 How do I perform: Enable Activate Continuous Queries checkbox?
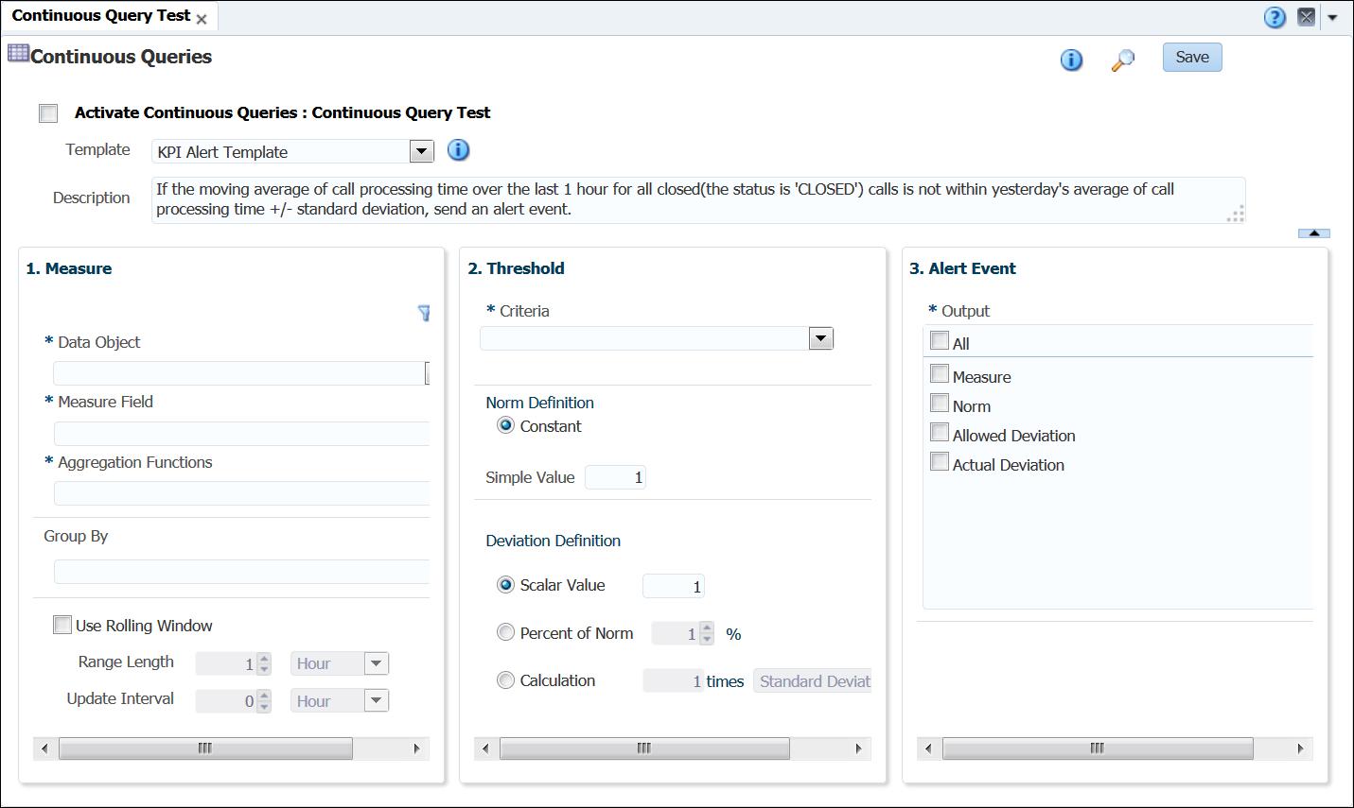(x=48, y=113)
